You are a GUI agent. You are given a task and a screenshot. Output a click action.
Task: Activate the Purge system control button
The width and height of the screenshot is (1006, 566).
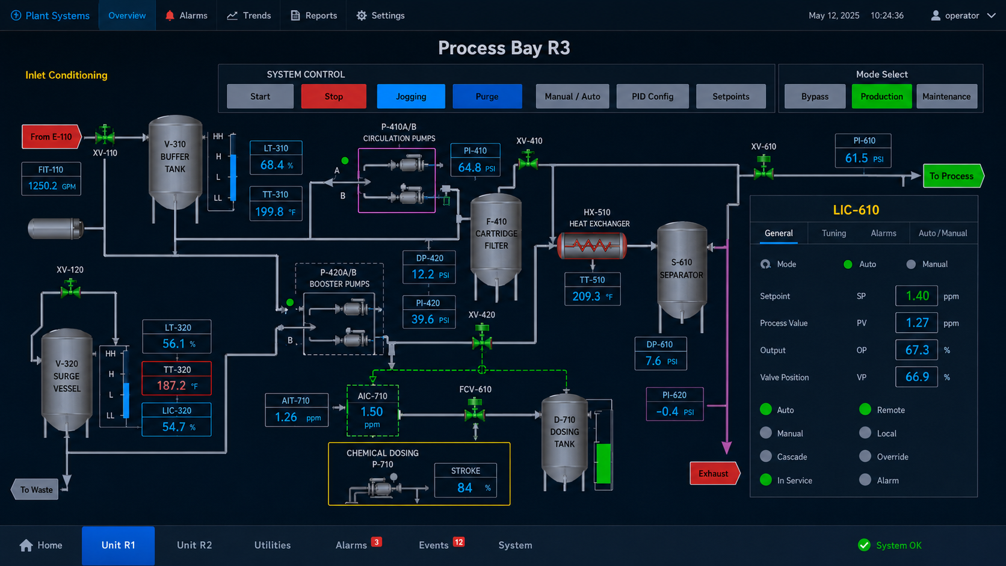pyautogui.click(x=487, y=96)
